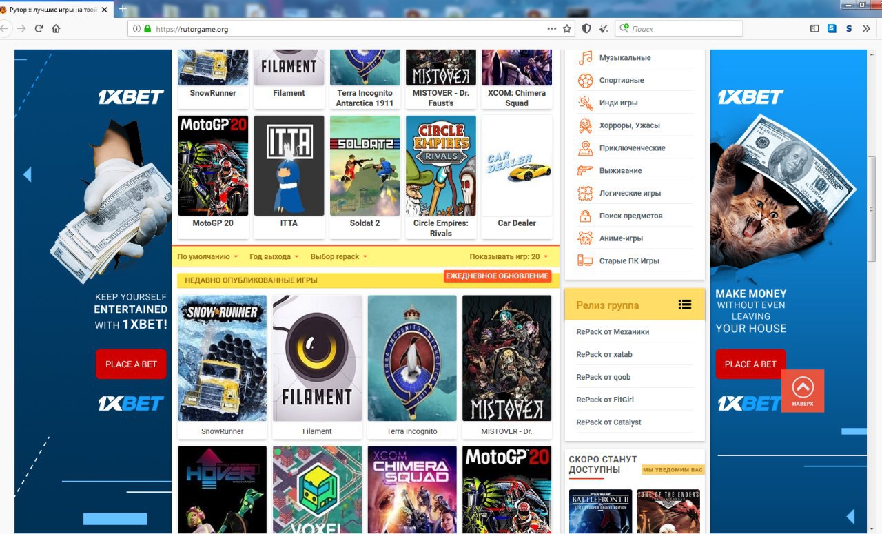Open the Выбор repack dropdown

click(x=339, y=256)
